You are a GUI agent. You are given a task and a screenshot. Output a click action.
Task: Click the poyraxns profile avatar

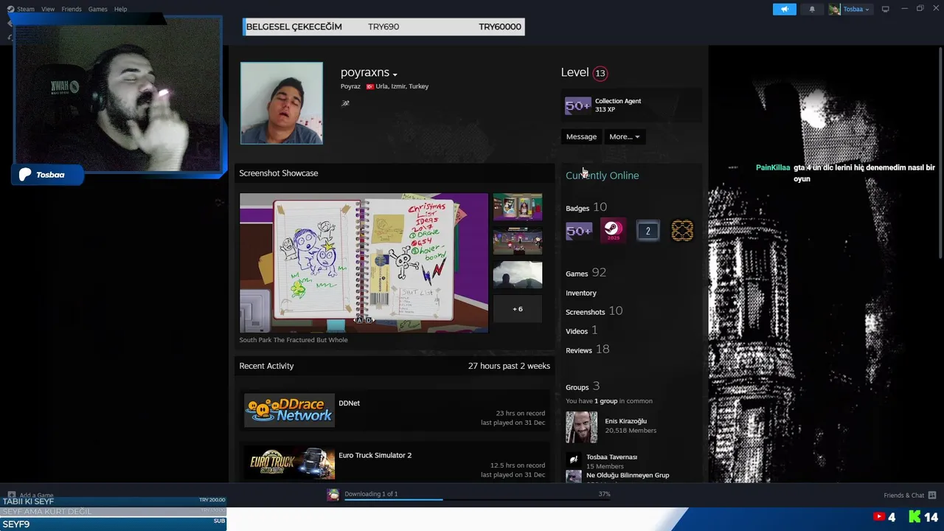tap(282, 103)
